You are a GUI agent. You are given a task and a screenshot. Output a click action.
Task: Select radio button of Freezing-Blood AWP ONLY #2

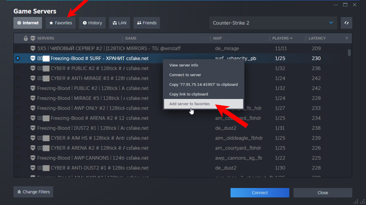coord(18,108)
